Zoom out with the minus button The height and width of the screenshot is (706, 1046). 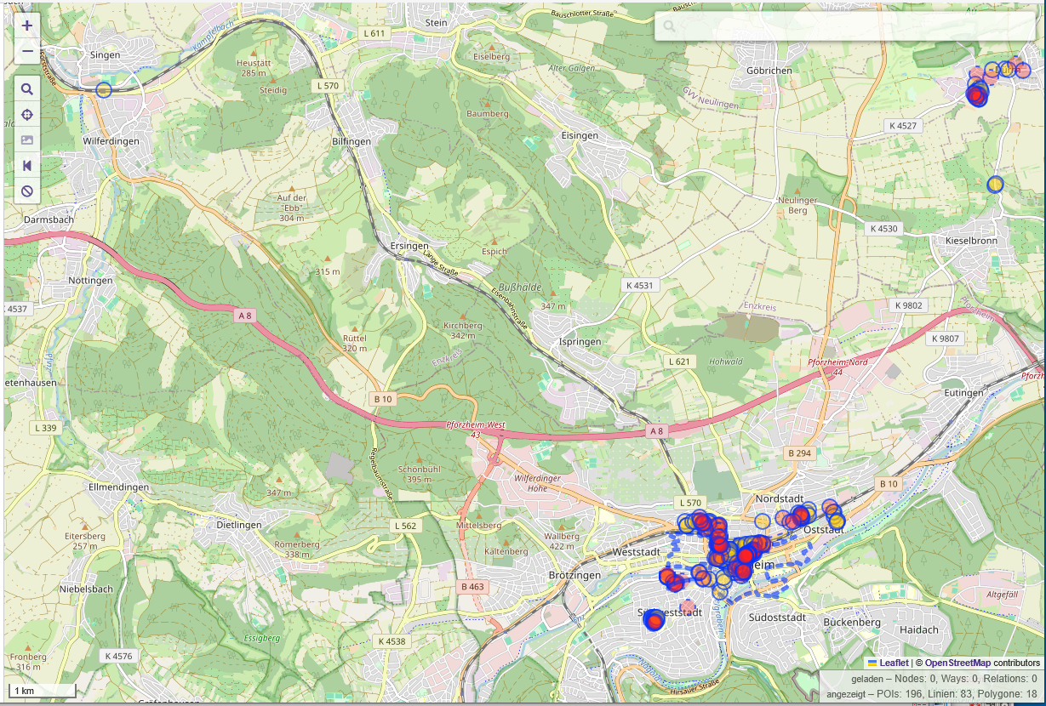[26, 51]
